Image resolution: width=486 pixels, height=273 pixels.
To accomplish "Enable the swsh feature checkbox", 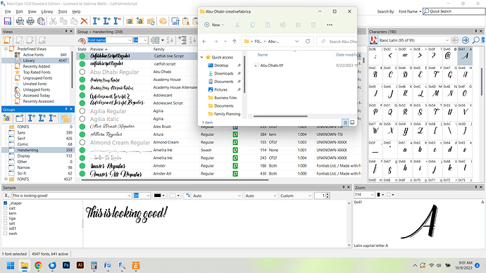I will coord(5,234).
